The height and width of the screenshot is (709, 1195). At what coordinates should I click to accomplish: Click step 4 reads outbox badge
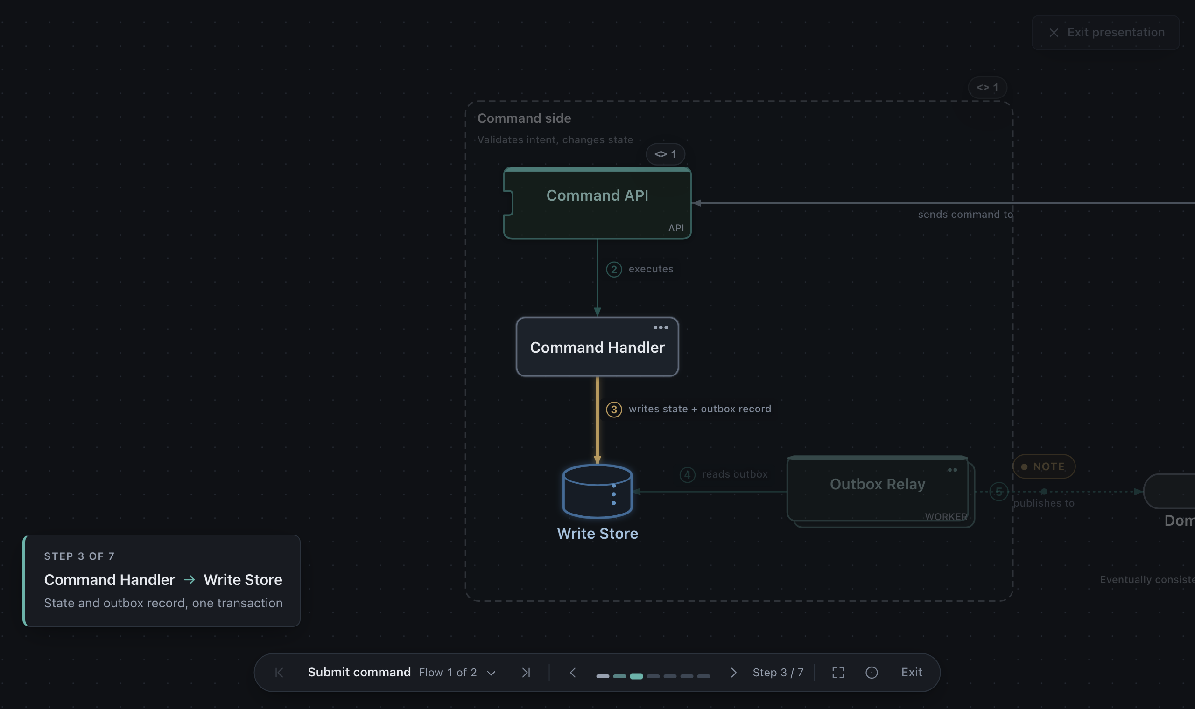[687, 474]
